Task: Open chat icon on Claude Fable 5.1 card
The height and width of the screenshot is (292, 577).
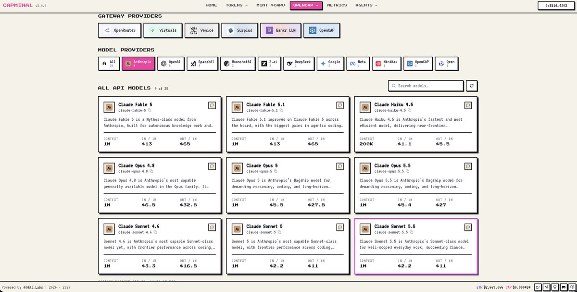Action: coord(340,105)
